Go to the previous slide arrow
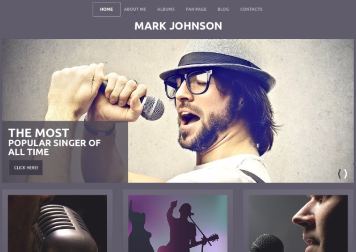Screen dimensions: 356x252 point(339,174)
